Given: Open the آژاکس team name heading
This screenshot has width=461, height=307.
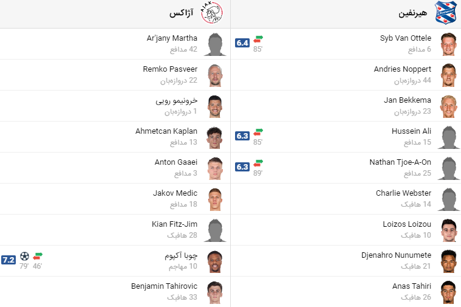Looking at the screenshot, I should (182, 13).
